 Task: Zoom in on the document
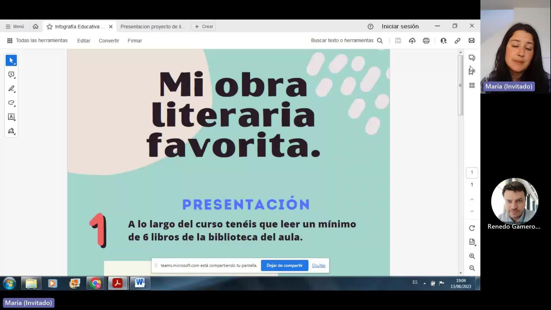(472, 256)
